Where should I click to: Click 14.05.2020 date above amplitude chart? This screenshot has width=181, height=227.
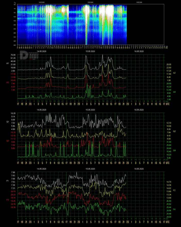[42, 51]
